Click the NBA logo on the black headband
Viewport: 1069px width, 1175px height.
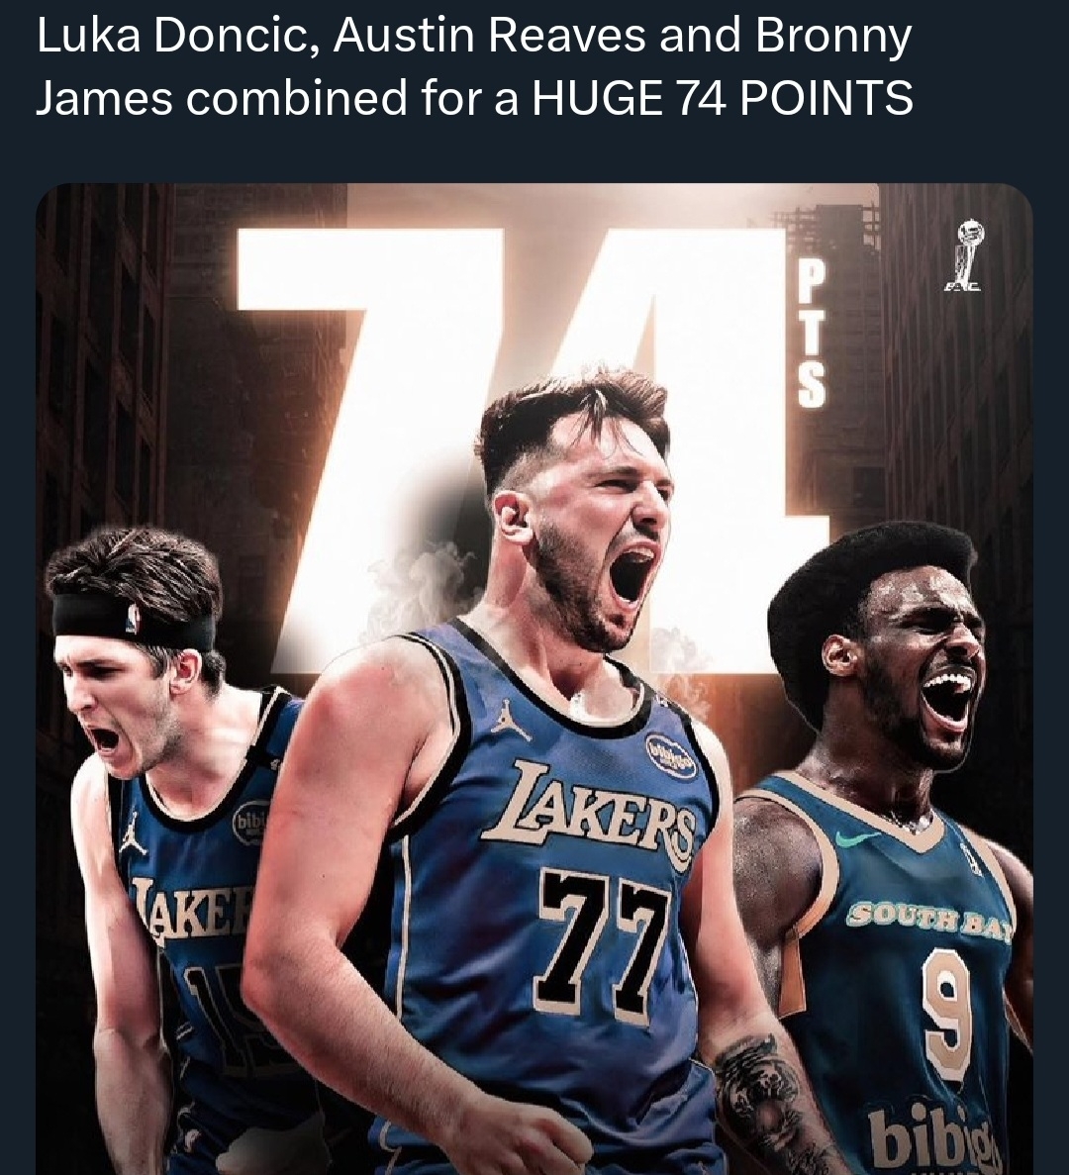click(x=134, y=619)
